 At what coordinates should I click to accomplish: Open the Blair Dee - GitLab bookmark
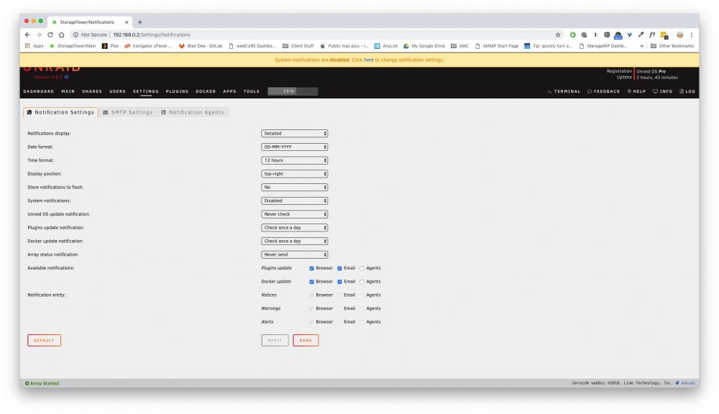click(x=201, y=46)
